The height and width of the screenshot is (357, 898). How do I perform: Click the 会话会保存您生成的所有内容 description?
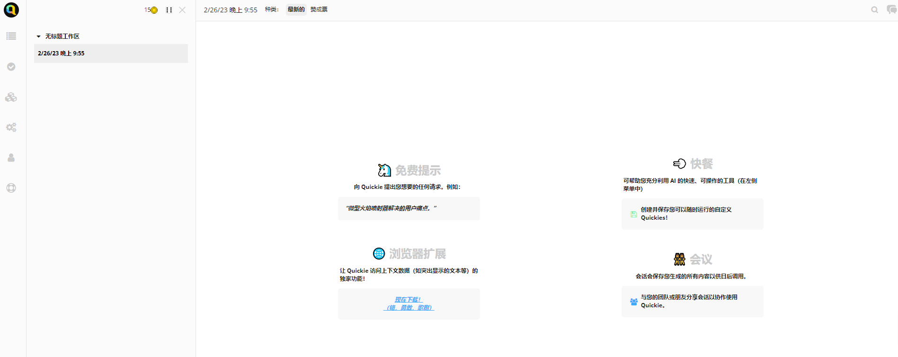click(x=692, y=277)
